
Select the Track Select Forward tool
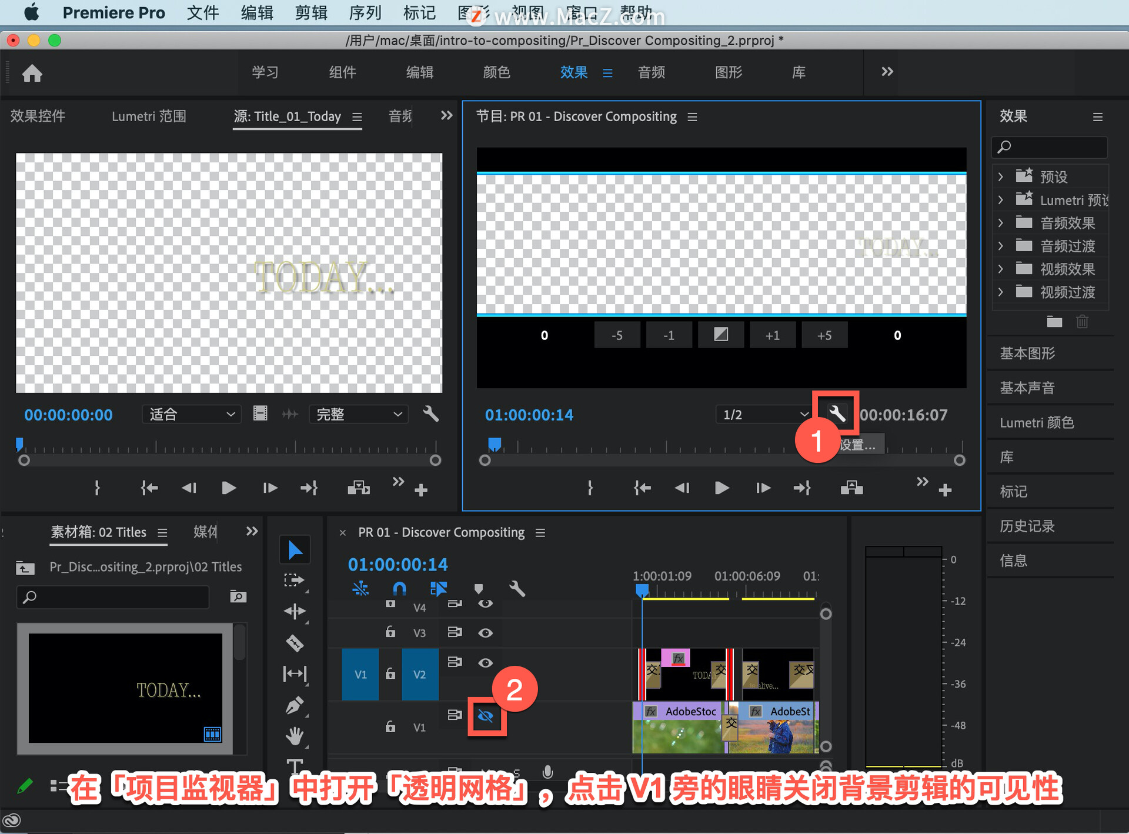coord(294,581)
